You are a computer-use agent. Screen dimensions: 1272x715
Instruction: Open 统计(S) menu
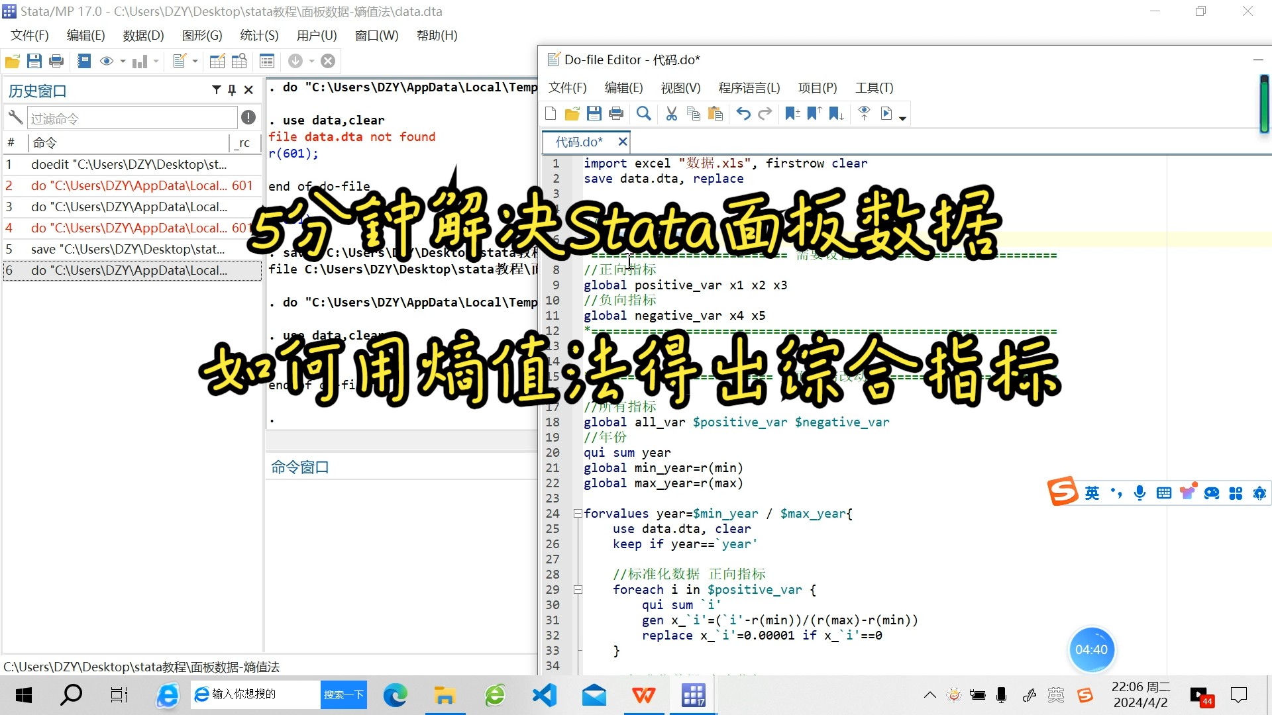pyautogui.click(x=259, y=36)
